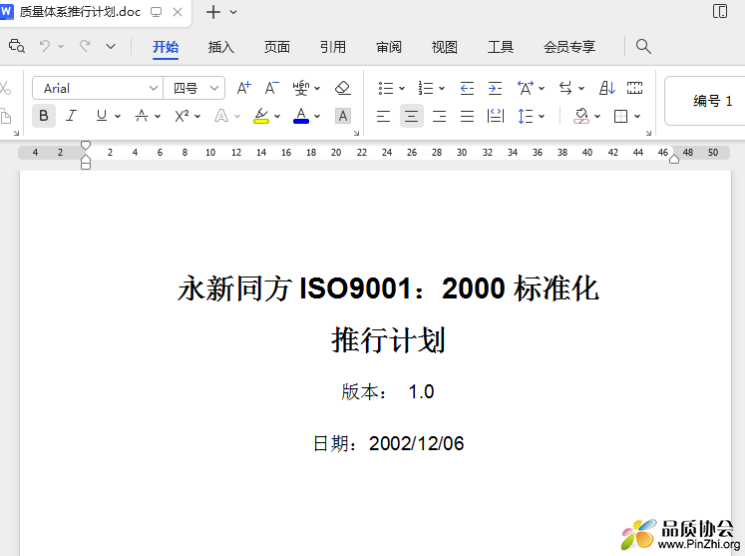The width and height of the screenshot is (745, 556).
Task: Open the 插入 tab
Action: (x=221, y=47)
